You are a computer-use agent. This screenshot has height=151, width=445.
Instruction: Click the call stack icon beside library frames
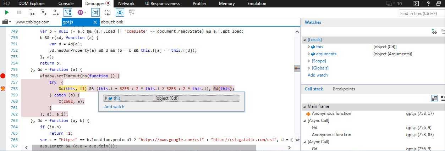(443, 98)
